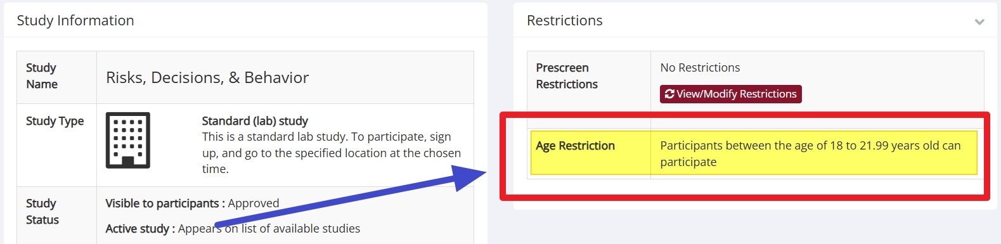1001x244 pixels.
Task: Click the Approved status text
Action: pos(254,203)
